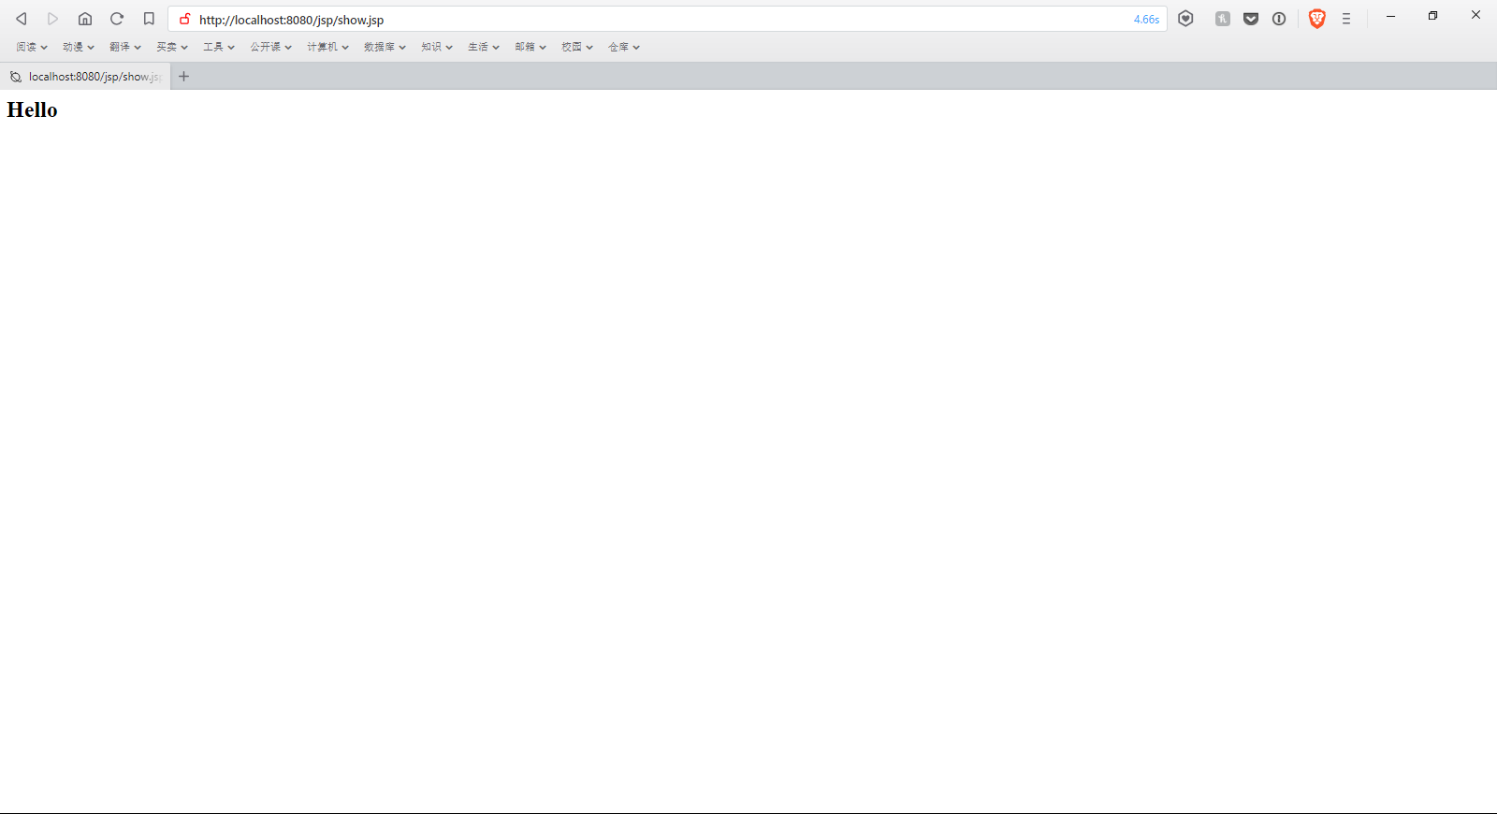The width and height of the screenshot is (1497, 814).
Task: Reload the show.jsp page
Action: tap(117, 19)
